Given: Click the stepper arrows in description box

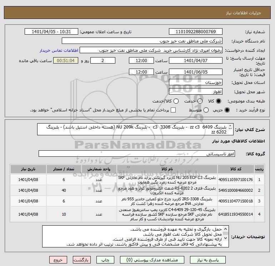Looking at the screenshot, I should click(x=230, y=127).
